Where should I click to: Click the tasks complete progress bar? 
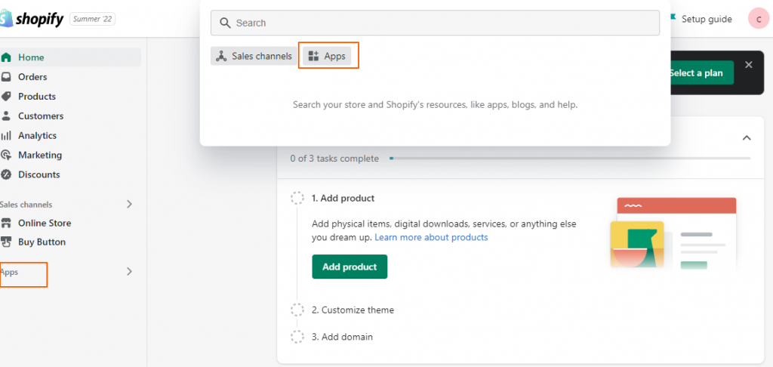click(x=570, y=159)
